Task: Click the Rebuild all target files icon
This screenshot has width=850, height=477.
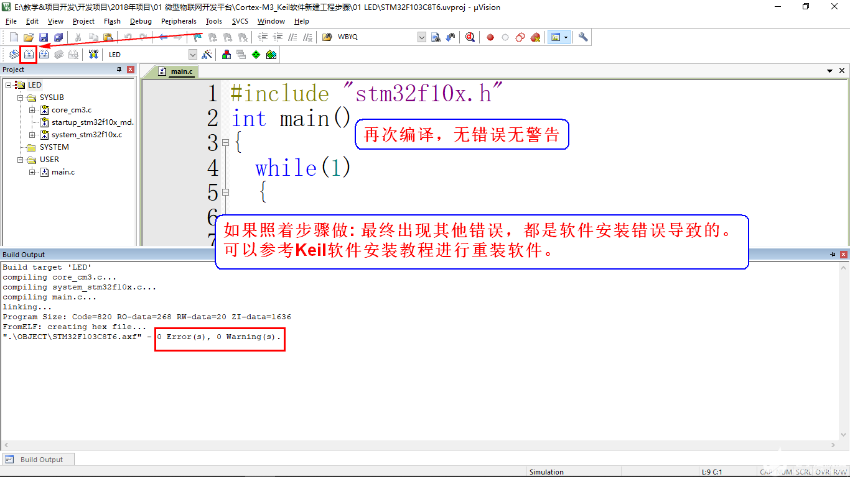Action: [44, 55]
